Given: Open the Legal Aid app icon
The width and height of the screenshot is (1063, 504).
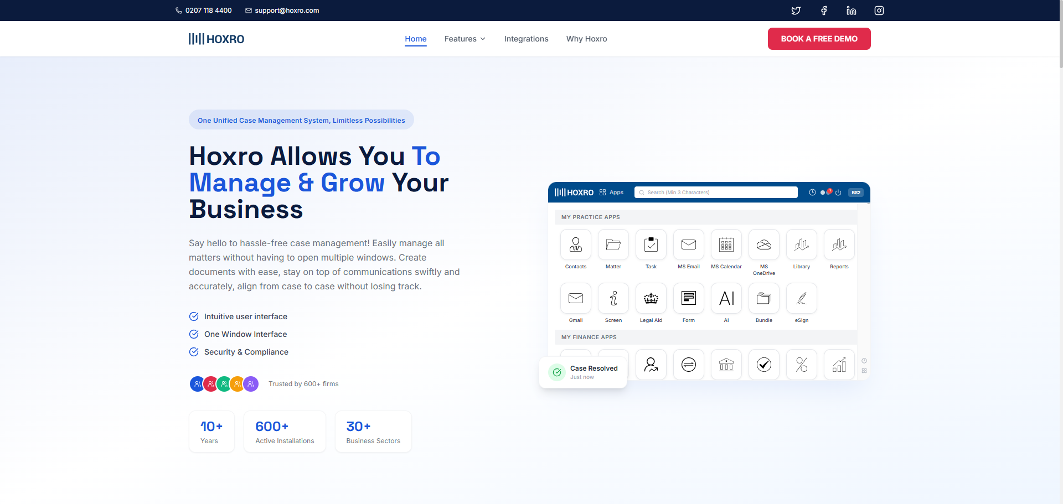Looking at the screenshot, I should (x=651, y=298).
